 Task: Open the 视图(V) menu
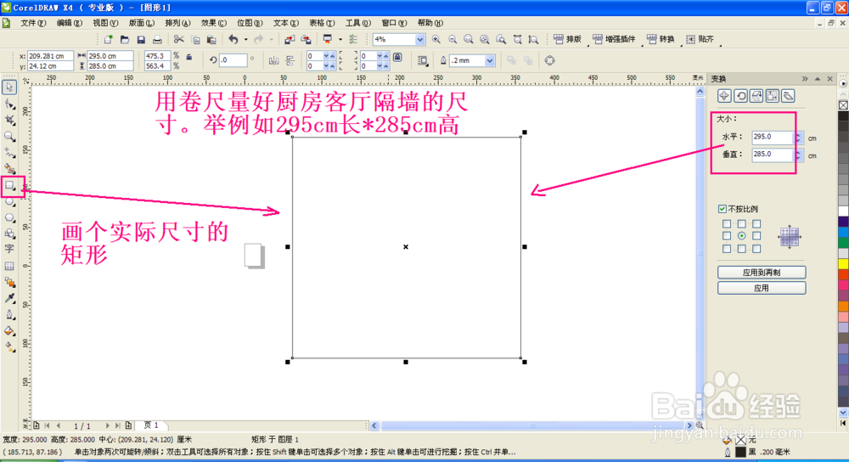click(x=105, y=23)
